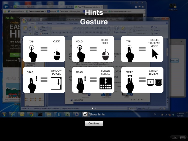
Task: Switch to PowerPoint Animations tab
Action: (61, 23)
